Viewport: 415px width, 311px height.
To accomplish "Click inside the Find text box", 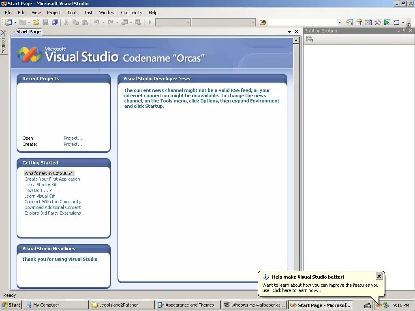I will click(x=302, y=23).
